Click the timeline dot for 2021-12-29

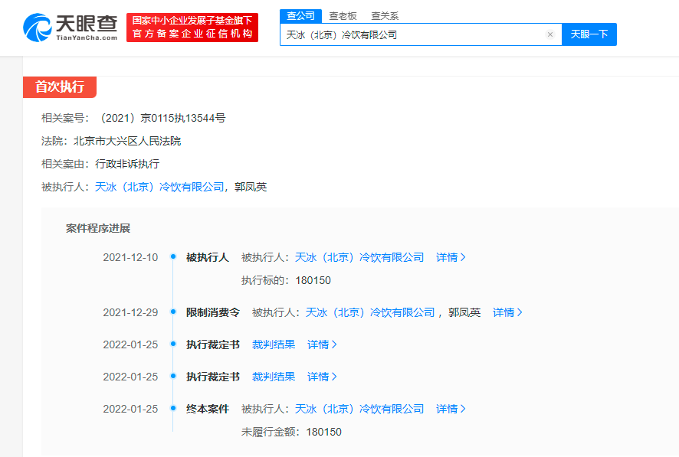click(x=173, y=312)
